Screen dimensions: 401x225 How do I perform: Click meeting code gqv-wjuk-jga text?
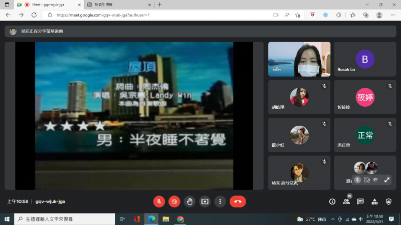click(51, 201)
